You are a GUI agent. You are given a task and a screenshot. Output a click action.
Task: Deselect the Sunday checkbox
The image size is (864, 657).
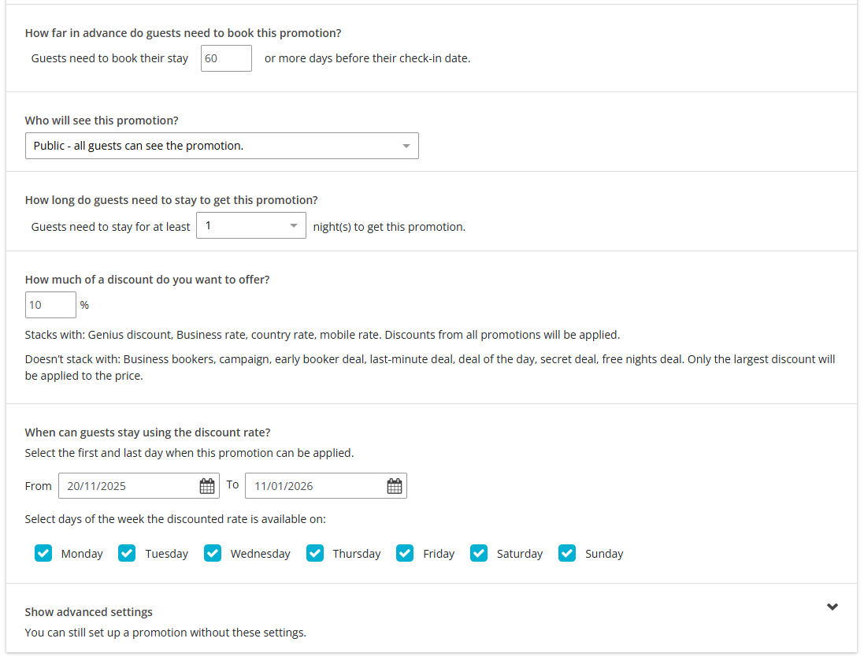coord(567,554)
